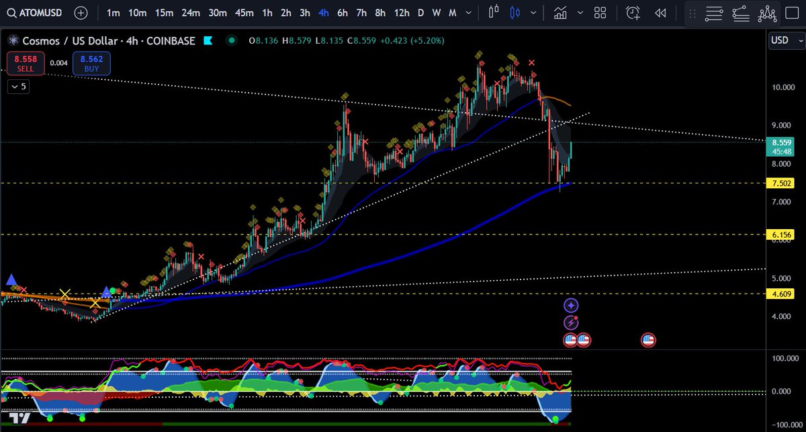Create an alert with the alarm clock icon

pos(633,12)
